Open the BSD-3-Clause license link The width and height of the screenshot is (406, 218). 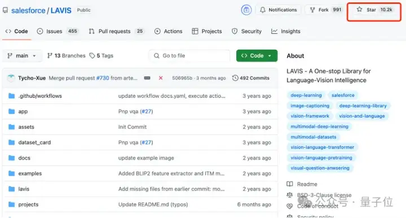[324, 195]
